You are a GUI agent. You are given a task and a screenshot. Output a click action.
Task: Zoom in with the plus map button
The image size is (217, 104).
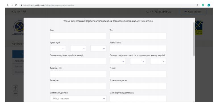[x=15, y=88]
